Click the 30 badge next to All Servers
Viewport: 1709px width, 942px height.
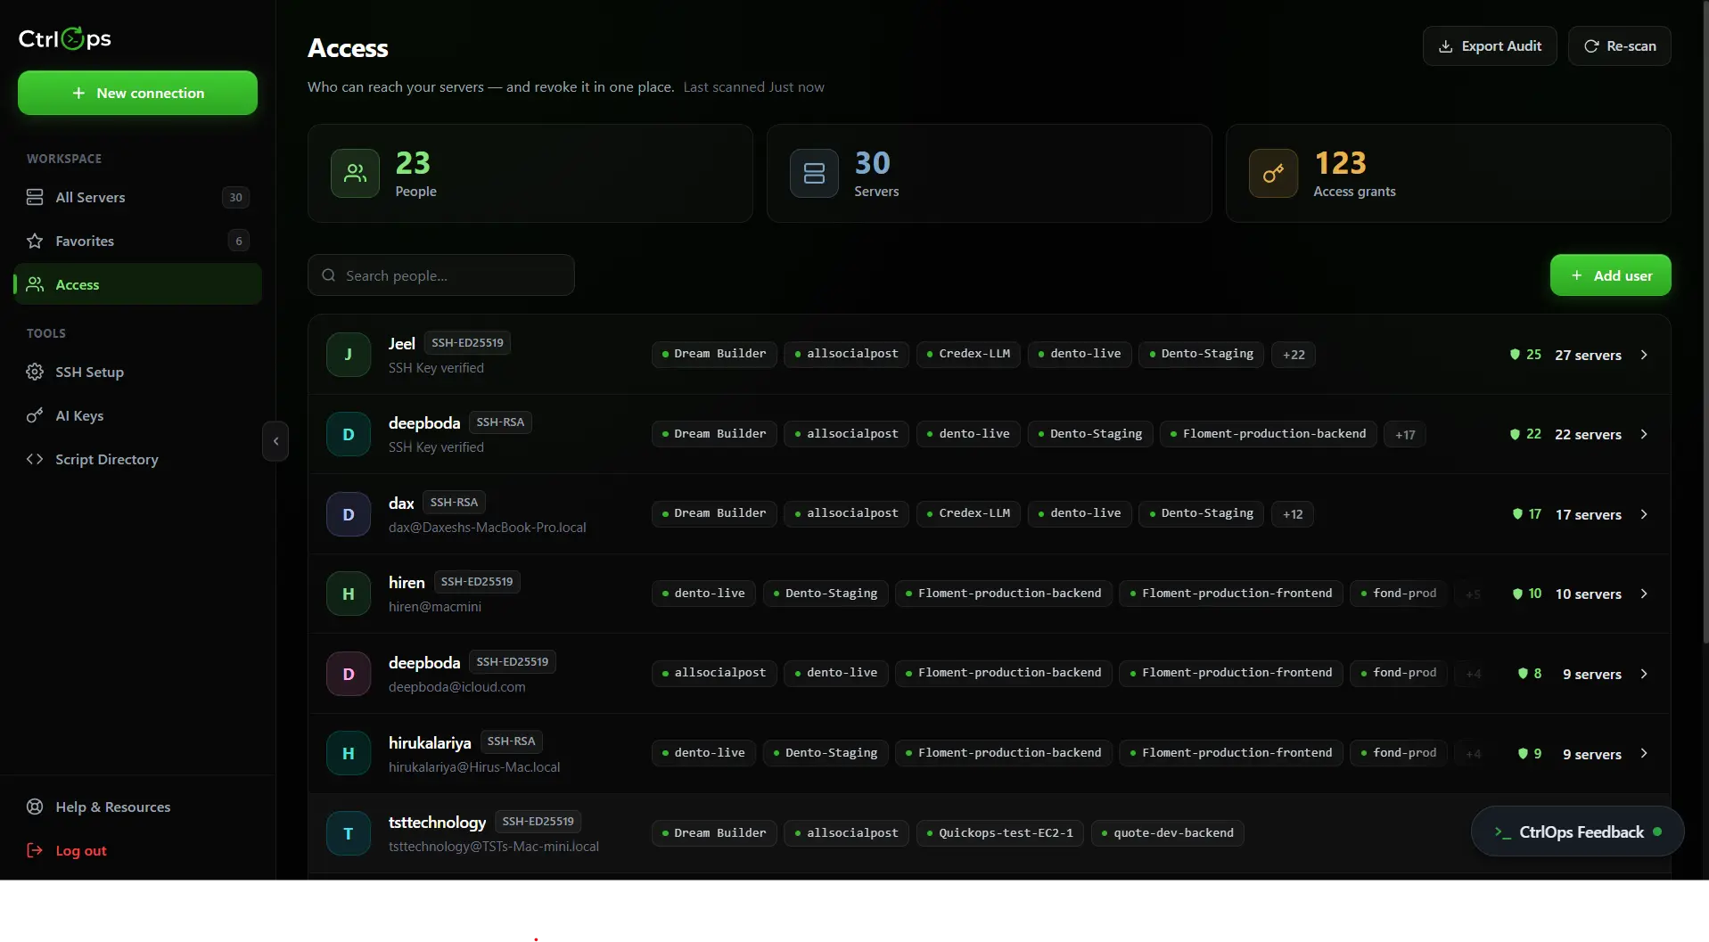coord(235,197)
